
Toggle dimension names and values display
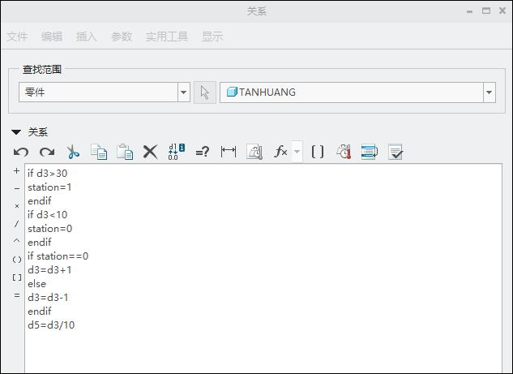177,152
